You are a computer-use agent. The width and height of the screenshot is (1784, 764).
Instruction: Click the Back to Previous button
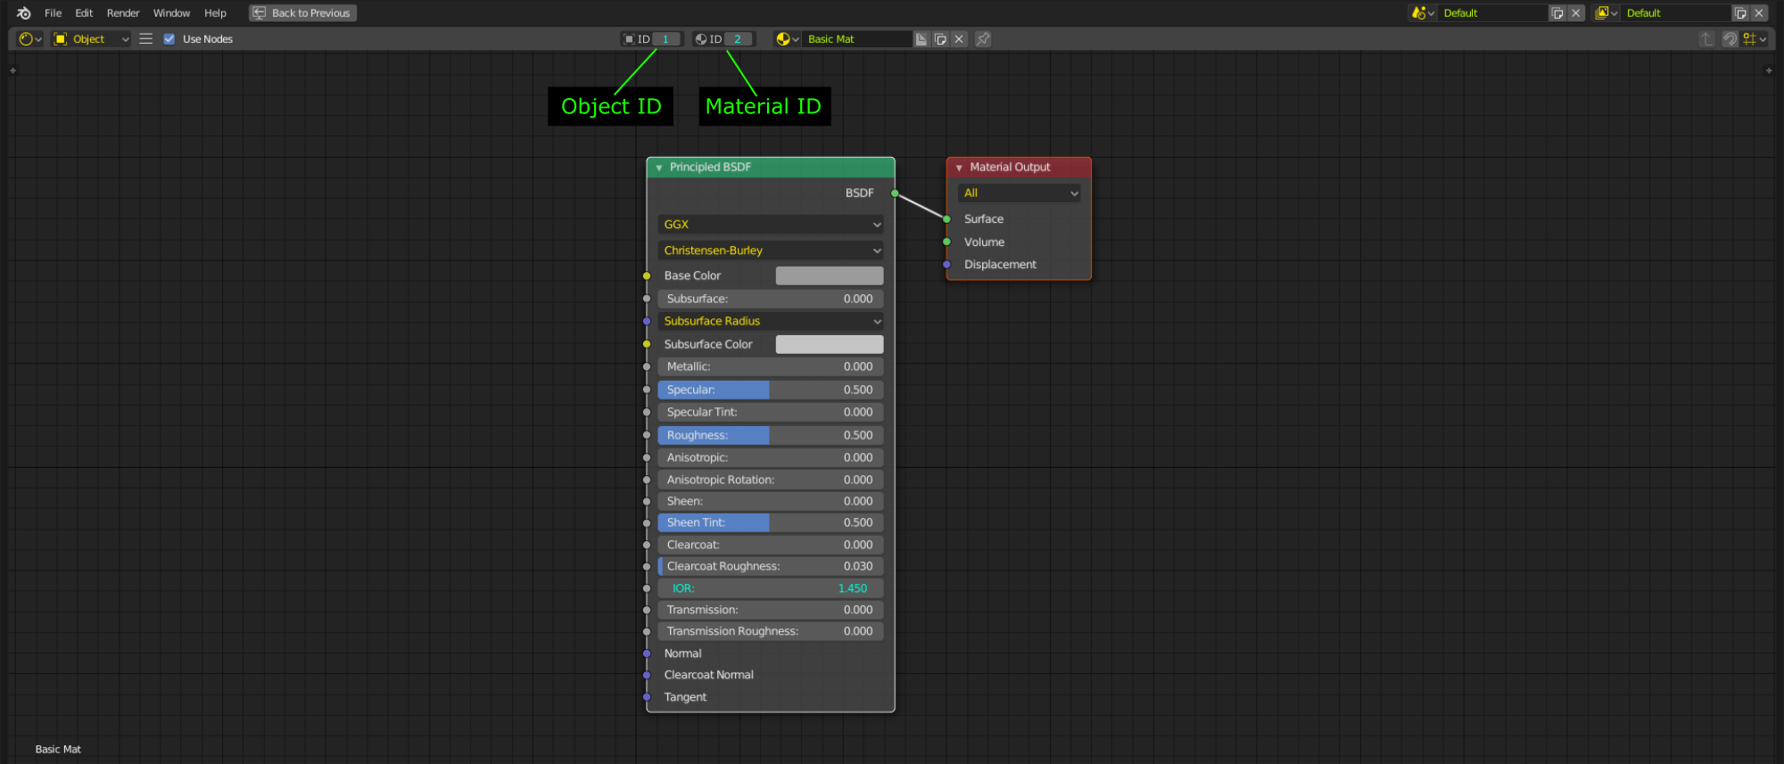pyautogui.click(x=302, y=13)
